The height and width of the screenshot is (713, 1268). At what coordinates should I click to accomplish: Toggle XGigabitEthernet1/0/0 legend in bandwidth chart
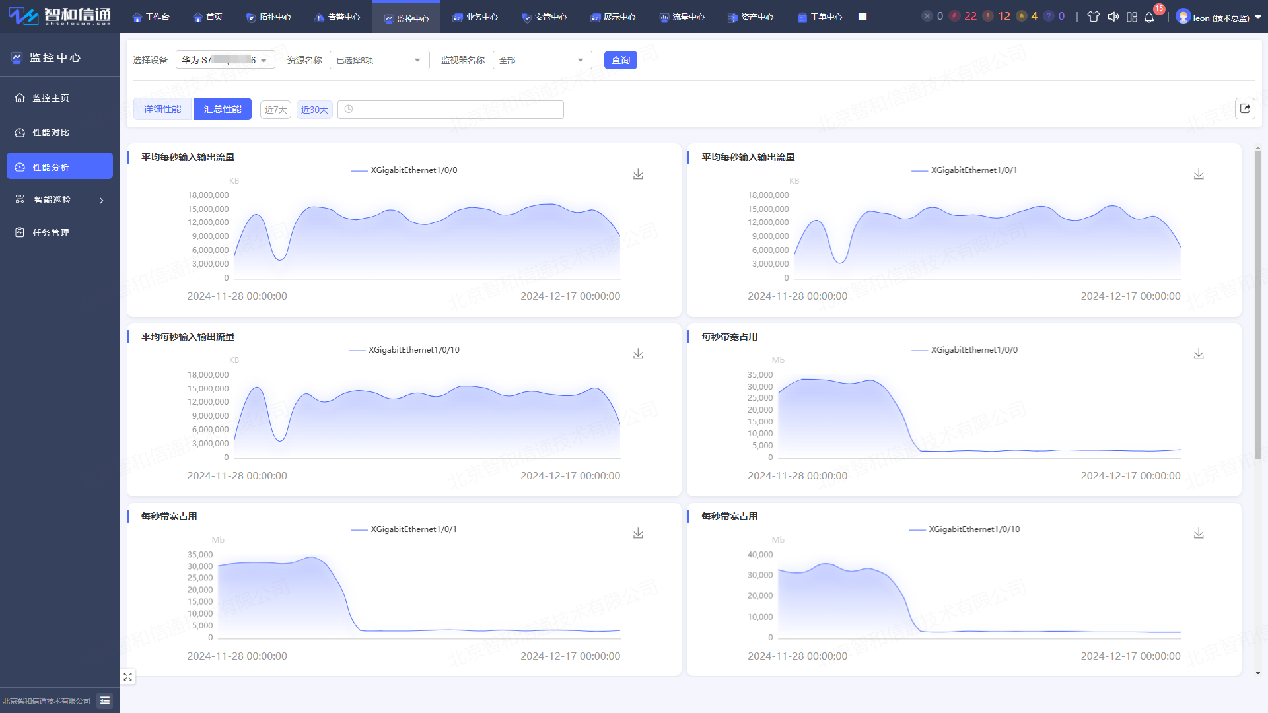964,350
